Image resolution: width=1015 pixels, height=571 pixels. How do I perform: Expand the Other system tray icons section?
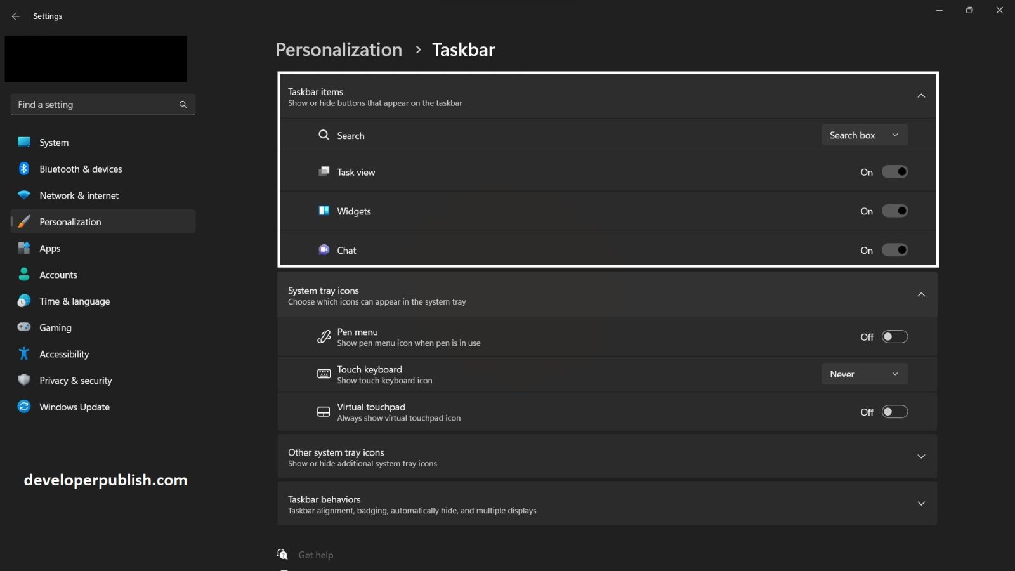(921, 456)
